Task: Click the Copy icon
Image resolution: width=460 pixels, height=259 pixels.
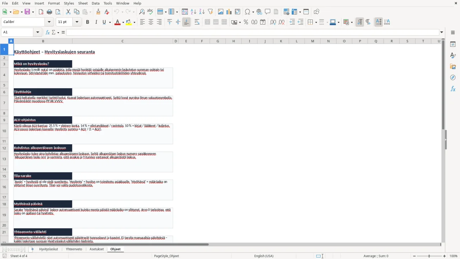Action: pos(77,12)
